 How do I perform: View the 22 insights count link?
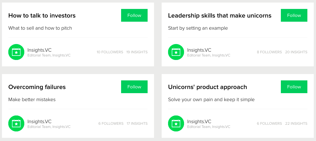(x=296, y=123)
